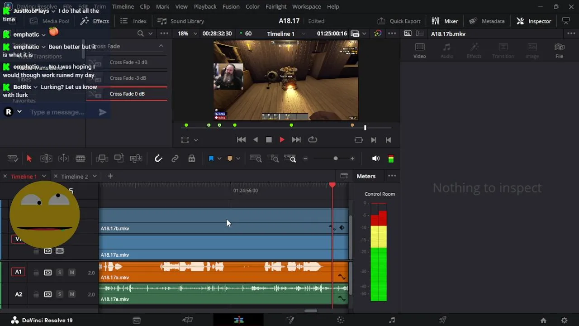
Task: Open Deliver page at bottom bar
Action: pos(443,321)
